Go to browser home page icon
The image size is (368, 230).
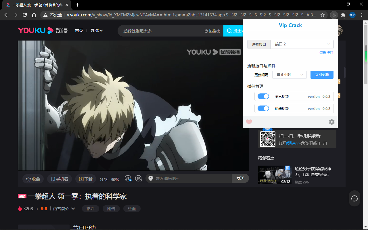[34, 15]
